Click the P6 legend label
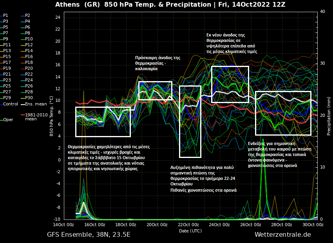 [26, 27]
